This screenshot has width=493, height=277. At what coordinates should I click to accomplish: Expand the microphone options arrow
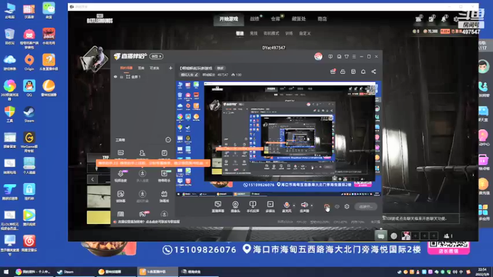pos(294,206)
